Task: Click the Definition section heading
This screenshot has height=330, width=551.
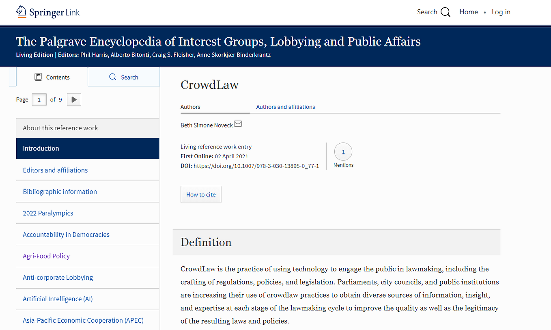Action: pos(206,242)
